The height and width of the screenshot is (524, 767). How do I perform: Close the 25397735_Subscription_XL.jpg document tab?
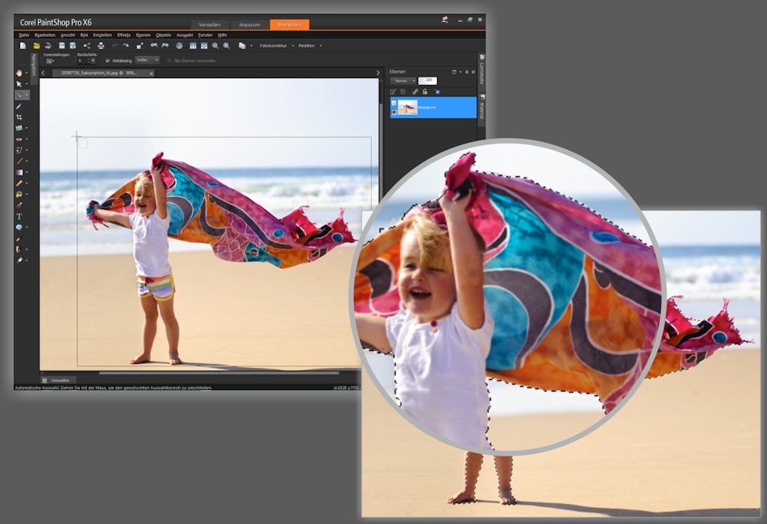151,74
